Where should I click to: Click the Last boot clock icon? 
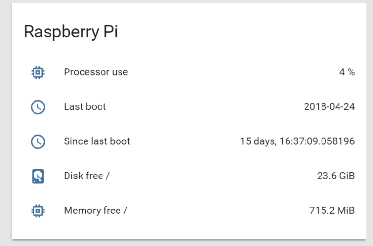[38, 107]
